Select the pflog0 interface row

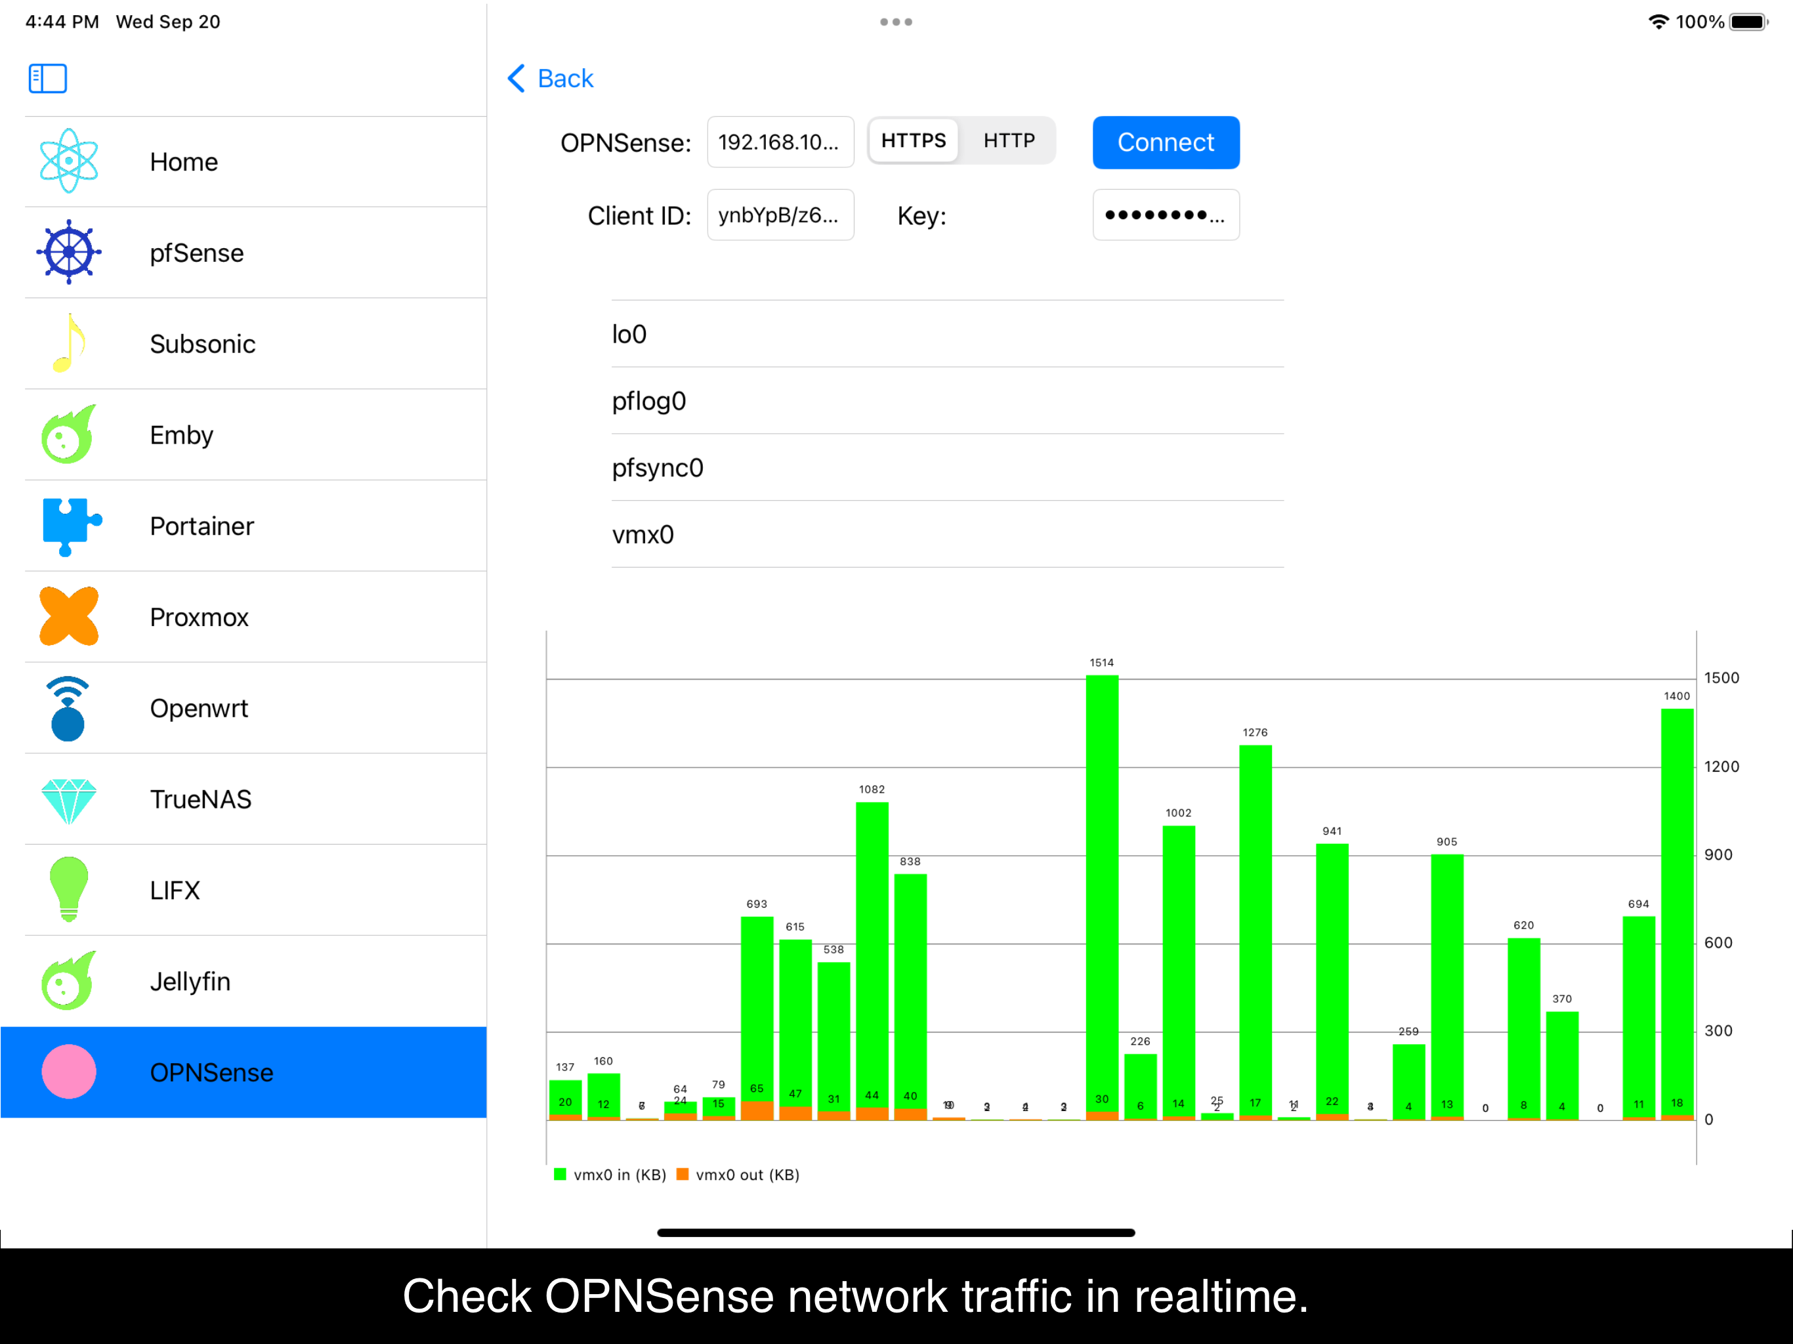pyautogui.click(x=948, y=400)
